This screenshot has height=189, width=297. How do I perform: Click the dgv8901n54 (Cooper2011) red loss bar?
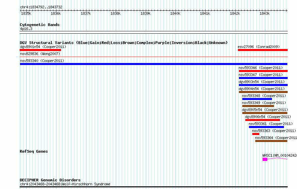[40, 50]
